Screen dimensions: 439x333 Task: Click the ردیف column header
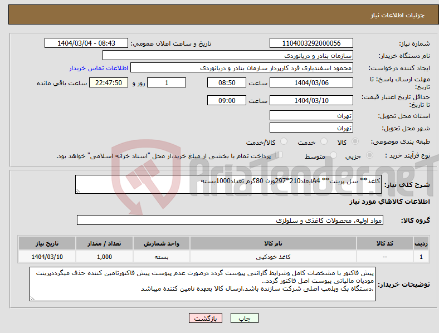click(x=421, y=243)
